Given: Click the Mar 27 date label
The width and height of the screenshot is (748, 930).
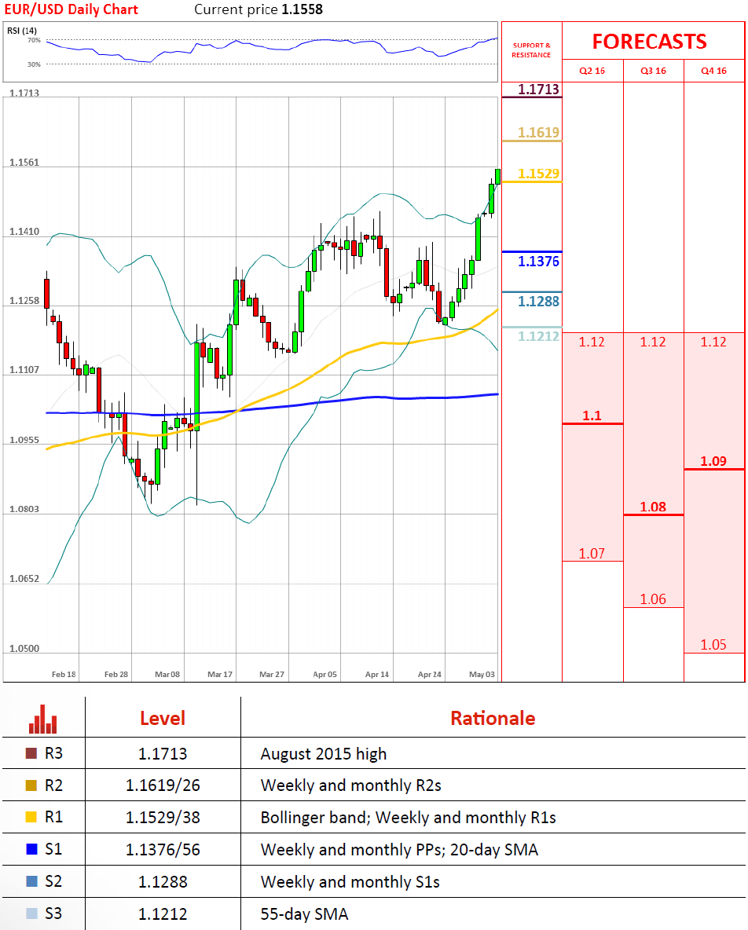Looking at the screenshot, I should coord(272,675).
